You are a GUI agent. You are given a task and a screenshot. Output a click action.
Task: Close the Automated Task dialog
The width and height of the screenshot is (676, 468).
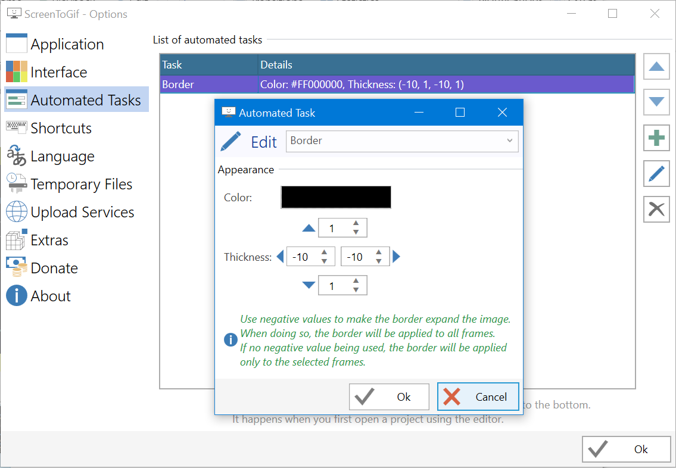tap(502, 113)
